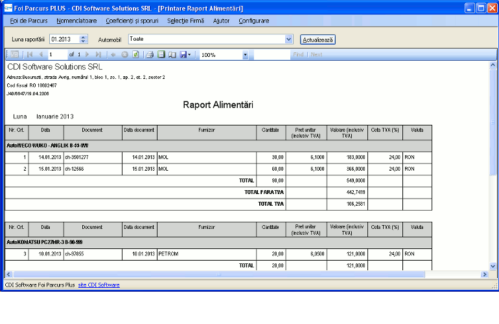Open the zoom 100% dropdown
The width and height of the screenshot is (499, 324).
(x=245, y=55)
